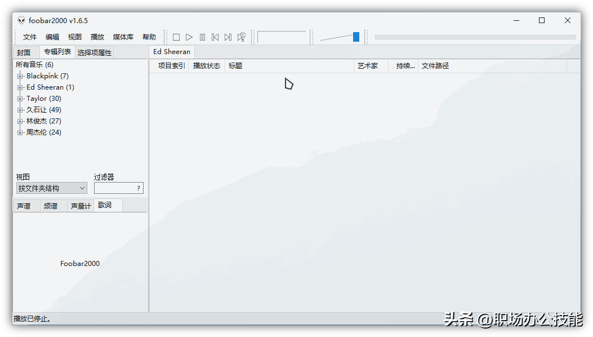The width and height of the screenshot is (593, 337).
Task: Open the 媒体库 menu
Action: tap(123, 37)
